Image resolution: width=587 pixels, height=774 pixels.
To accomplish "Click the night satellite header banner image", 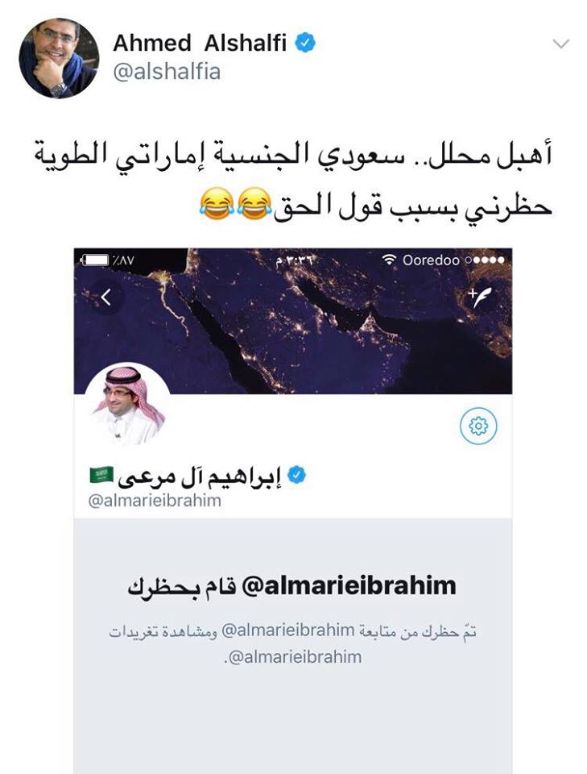I will coord(293,321).
